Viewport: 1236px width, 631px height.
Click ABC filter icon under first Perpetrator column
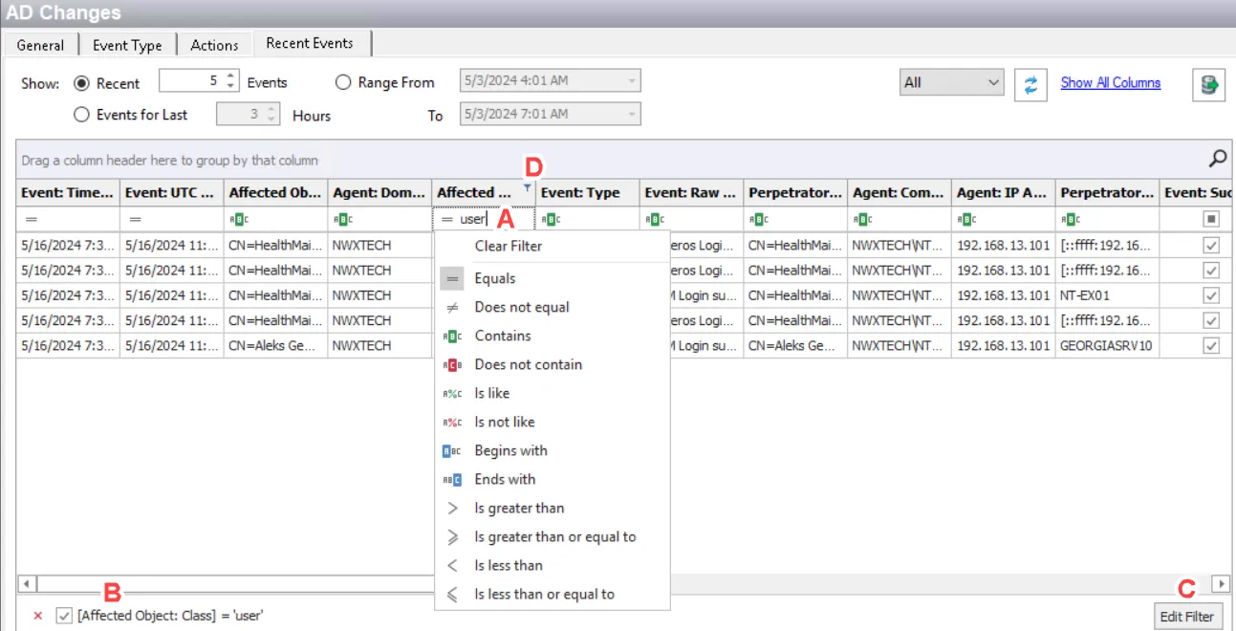(758, 219)
